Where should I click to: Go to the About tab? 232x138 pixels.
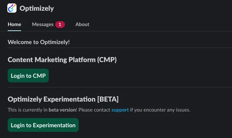[82, 25]
